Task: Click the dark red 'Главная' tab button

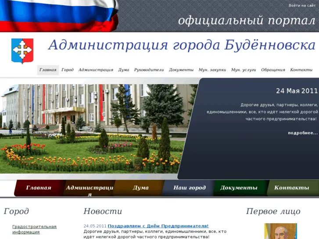Action: click(x=39, y=188)
